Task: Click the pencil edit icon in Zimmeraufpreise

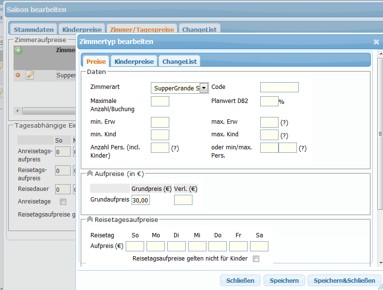Action: (30, 75)
